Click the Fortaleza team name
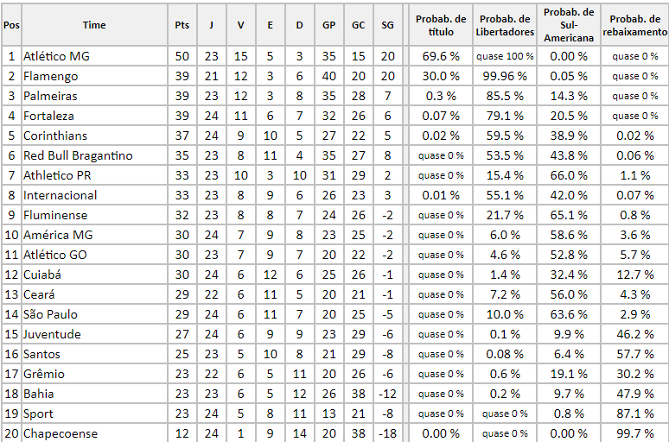The height and width of the screenshot is (442, 669). click(49, 116)
